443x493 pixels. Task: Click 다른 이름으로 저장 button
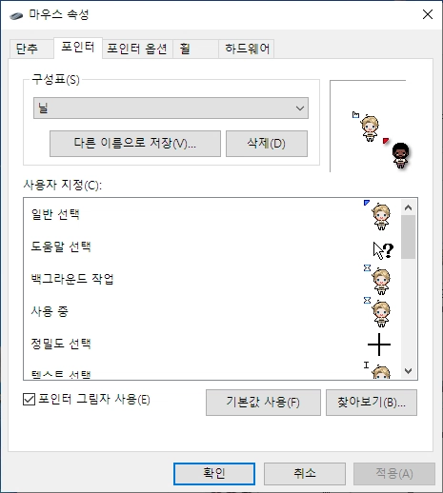click(135, 144)
